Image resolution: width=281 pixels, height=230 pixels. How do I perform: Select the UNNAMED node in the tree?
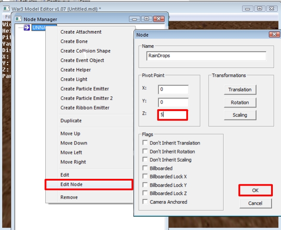coord(39,28)
